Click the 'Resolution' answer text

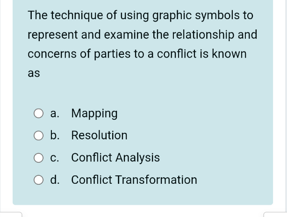click(x=99, y=135)
